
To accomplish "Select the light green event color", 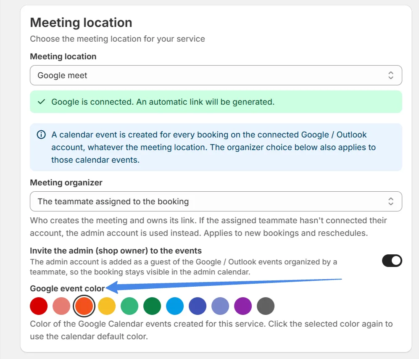I will pos(129,306).
